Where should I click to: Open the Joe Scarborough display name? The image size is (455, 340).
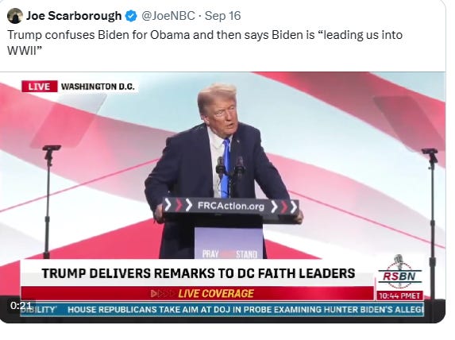pos(74,16)
